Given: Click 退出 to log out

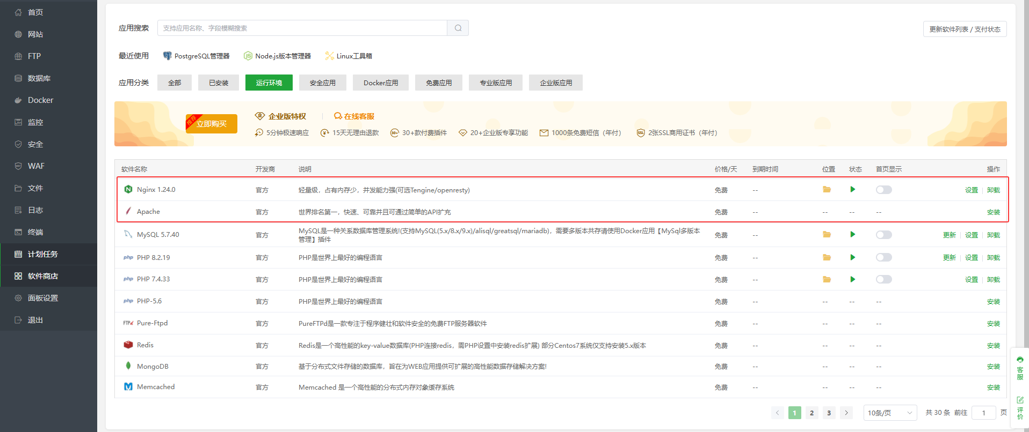Looking at the screenshot, I should [x=48, y=320].
